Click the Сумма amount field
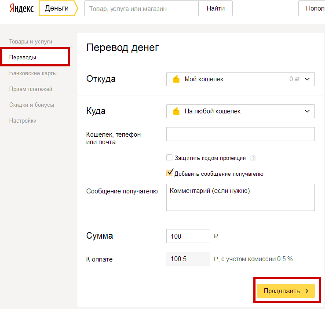The height and width of the screenshot is (309, 325). pyautogui.click(x=188, y=236)
